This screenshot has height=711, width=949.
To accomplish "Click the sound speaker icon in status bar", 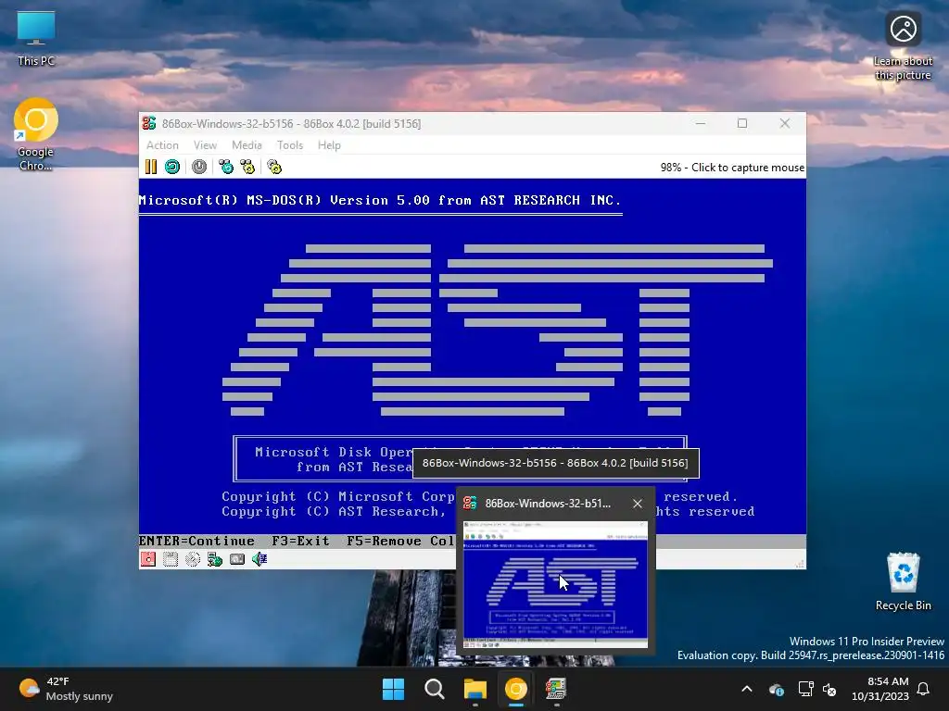I will [x=259, y=559].
